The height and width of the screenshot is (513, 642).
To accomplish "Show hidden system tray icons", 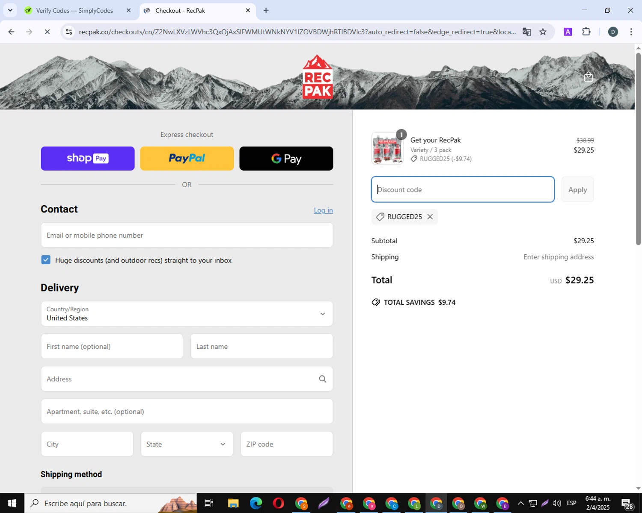I will pos(520,503).
